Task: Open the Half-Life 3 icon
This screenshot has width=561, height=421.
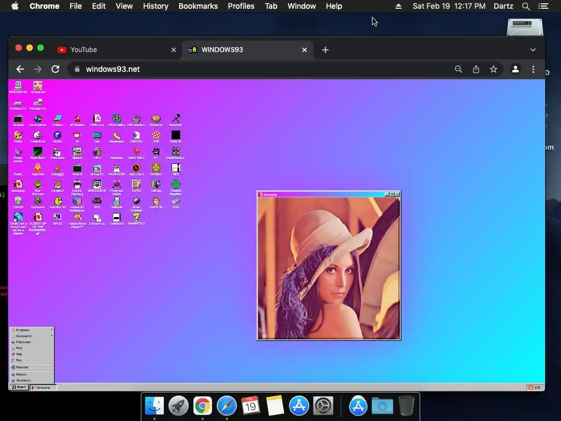Action: (136, 170)
